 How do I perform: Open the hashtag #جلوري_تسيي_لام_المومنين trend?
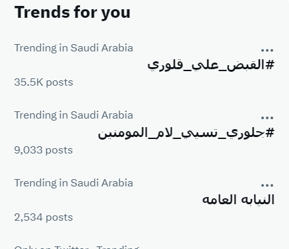(x=186, y=132)
